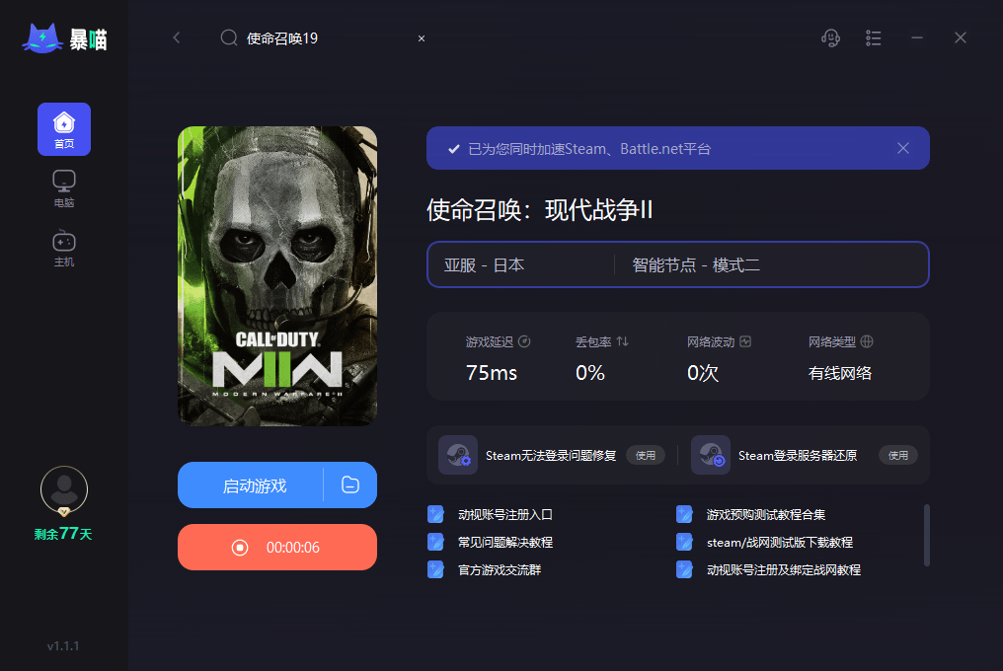Click the 0次 network fluctuation value
Viewport: 1003px width, 671px height.
click(702, 373)
